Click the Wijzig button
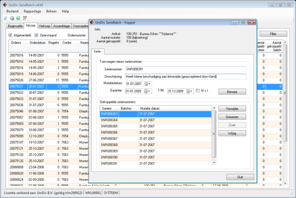This screenshot has height=198, width=296. [x=232, y=133]
